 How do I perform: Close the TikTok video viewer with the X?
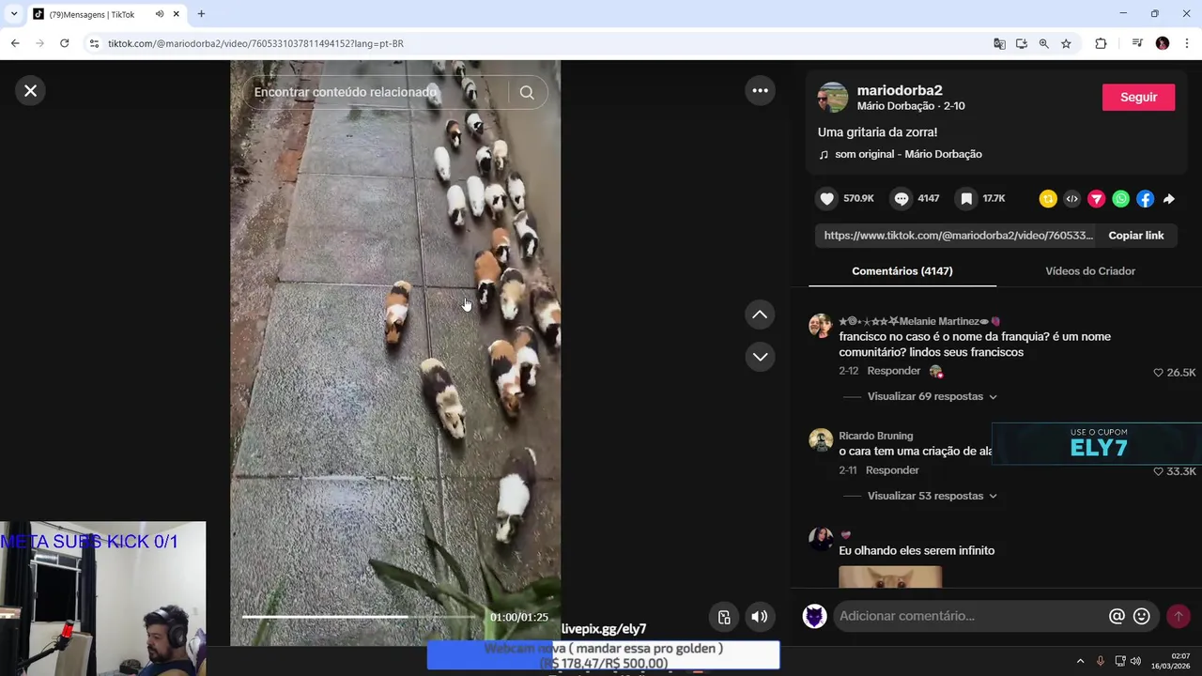(x=30, y=90)
